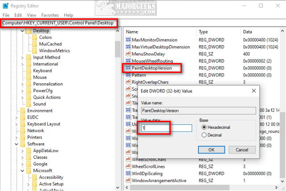Collapse the Software key in tree

[x=17, y=144]
